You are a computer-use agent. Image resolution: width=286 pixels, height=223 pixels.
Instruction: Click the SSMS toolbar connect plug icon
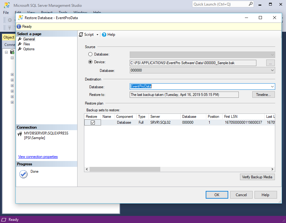pos(10,28)
